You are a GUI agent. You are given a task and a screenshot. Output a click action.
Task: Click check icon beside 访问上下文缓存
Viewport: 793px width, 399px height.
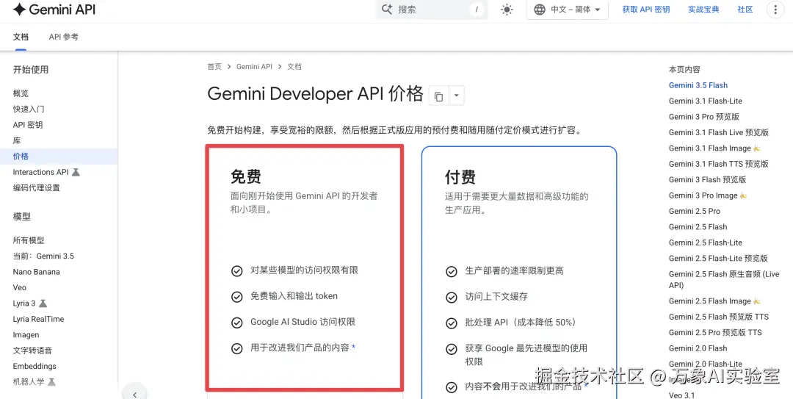(451, 297)
